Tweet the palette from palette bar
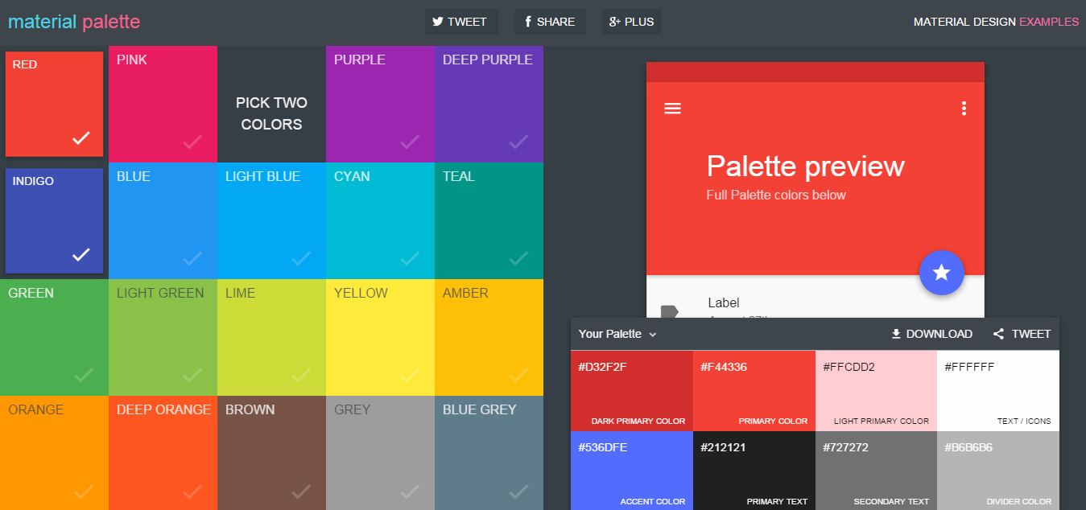 click(x=1022, y=334)
